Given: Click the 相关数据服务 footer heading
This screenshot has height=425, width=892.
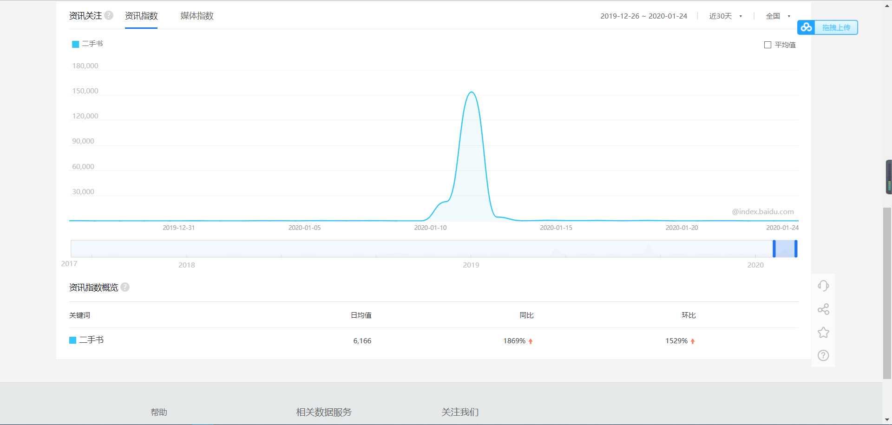Looking at the screenshot, I should click(324, 412).
